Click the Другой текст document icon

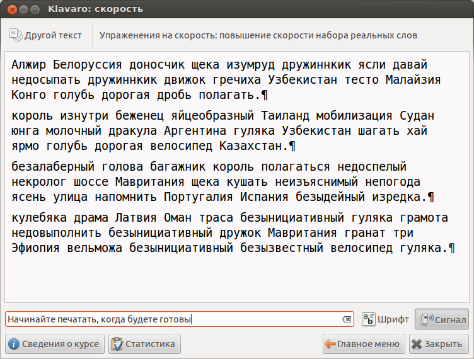tap(16, 35)
